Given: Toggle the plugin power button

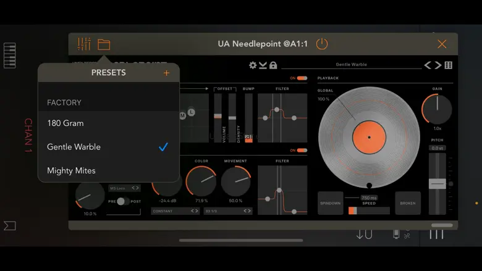Looking at the screenshot, I should tap(322, 44).
